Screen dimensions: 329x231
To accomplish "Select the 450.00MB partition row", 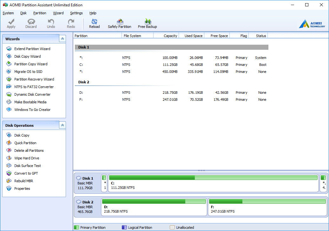I will (x=171, y=72).
